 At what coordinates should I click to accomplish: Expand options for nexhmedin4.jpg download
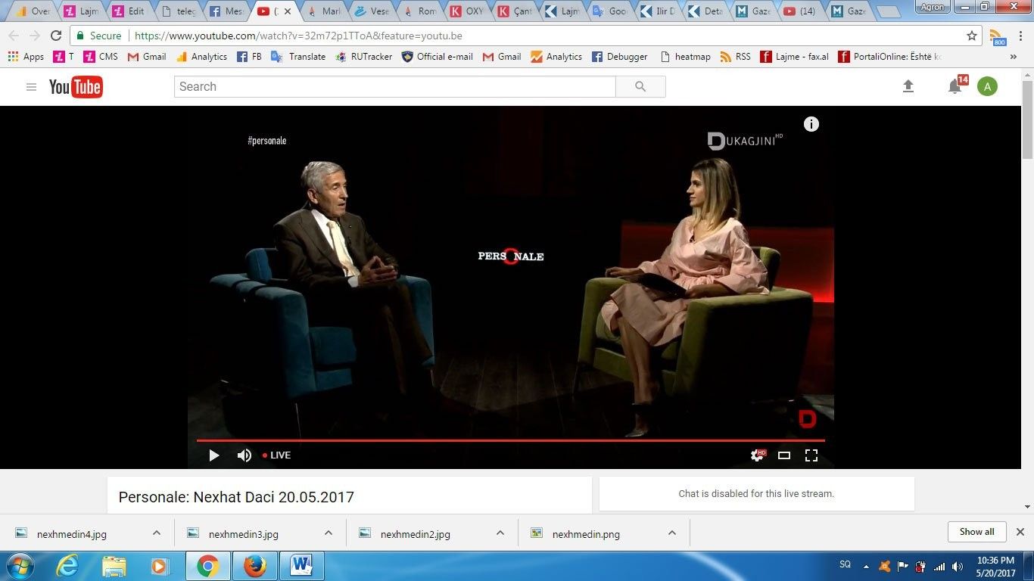pyautogui.click(x=157, y=533)
